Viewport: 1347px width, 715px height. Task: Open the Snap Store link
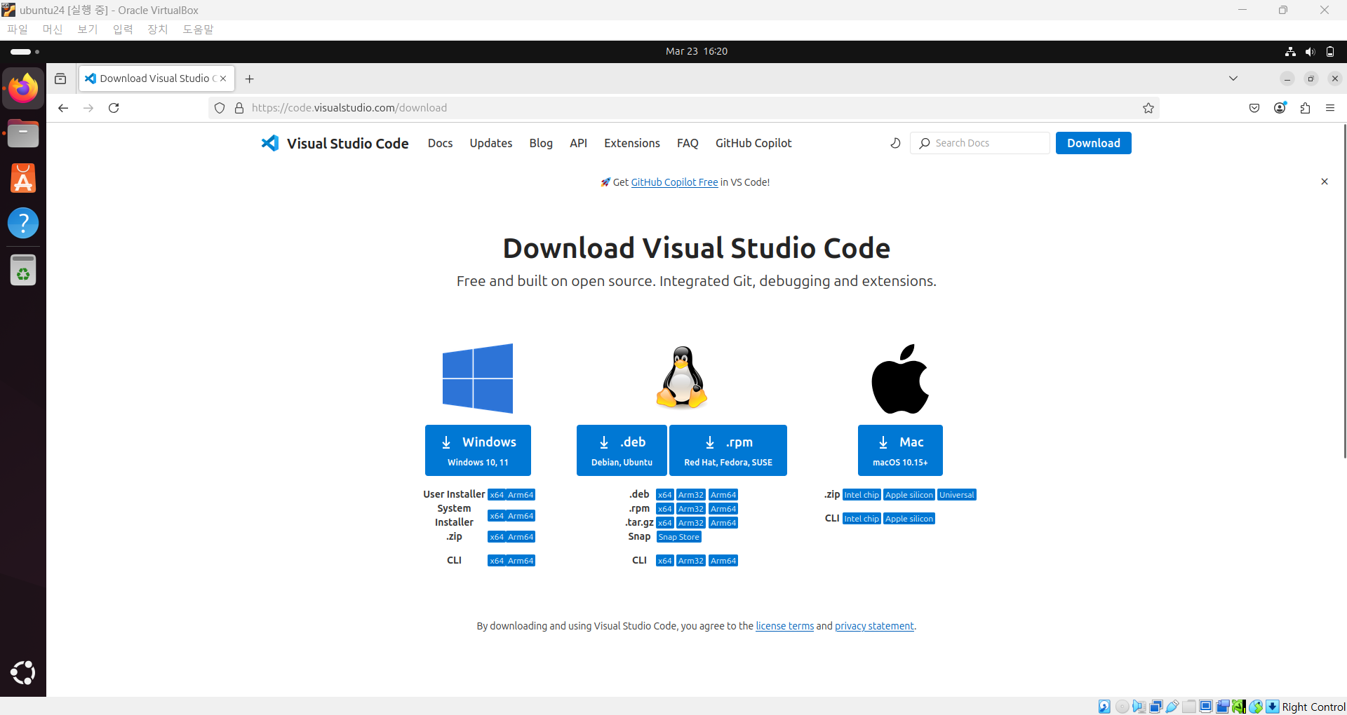tap(678, 537)
